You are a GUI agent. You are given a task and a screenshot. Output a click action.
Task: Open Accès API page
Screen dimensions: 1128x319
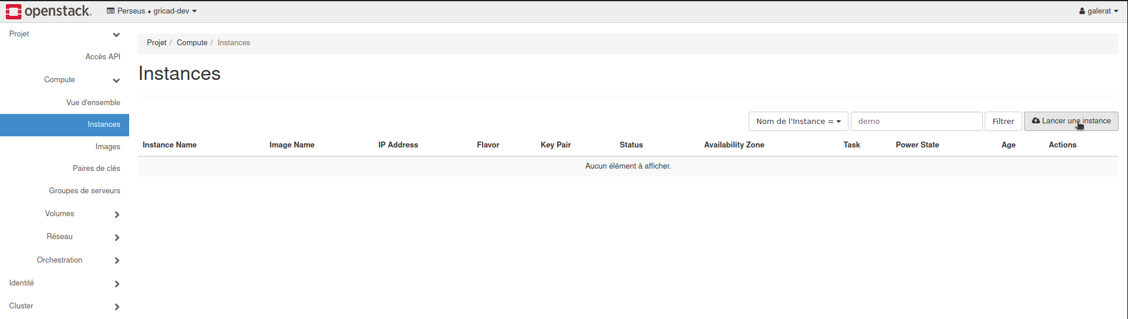click(x=103, y=57)
